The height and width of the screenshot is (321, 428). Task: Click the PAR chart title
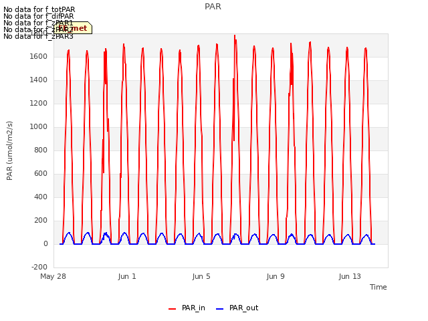(x=213, y=7)
